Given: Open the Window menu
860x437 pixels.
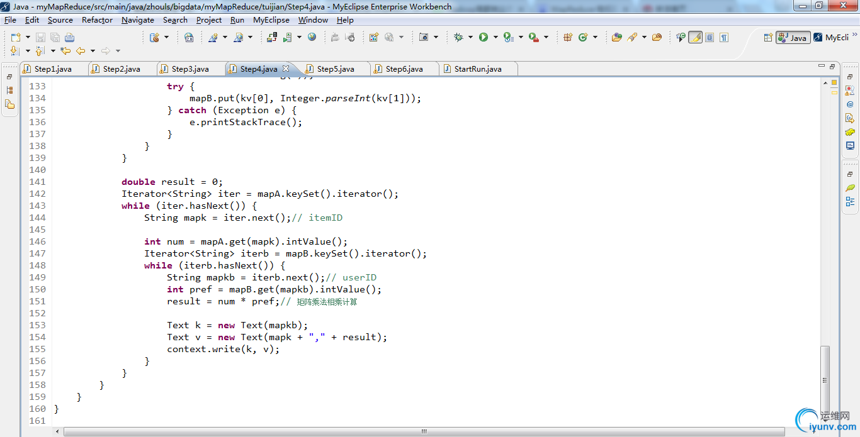Looking at the screenshot, I should click(x=313, y=19).
